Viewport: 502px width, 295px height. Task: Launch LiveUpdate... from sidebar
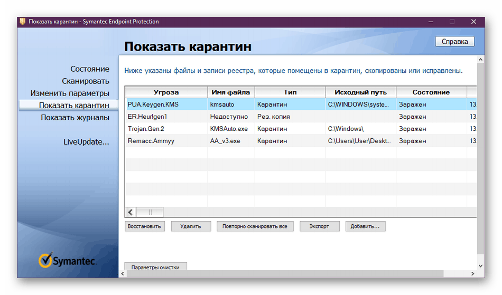86,142
